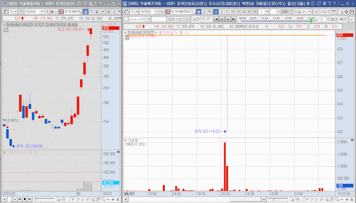Click the stock search magnifier in the left chart window
Screen dimensions: 356x203
click(x=47, y=11)
